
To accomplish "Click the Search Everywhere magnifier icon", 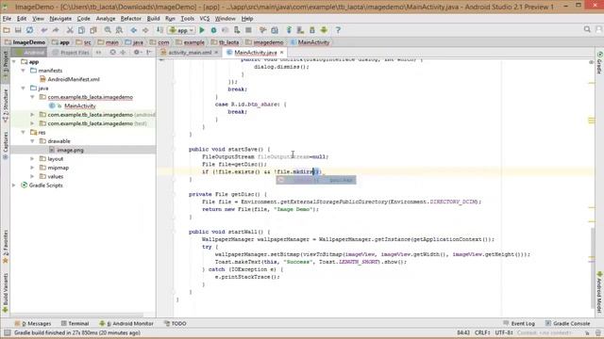I will [x=587, y=29].
